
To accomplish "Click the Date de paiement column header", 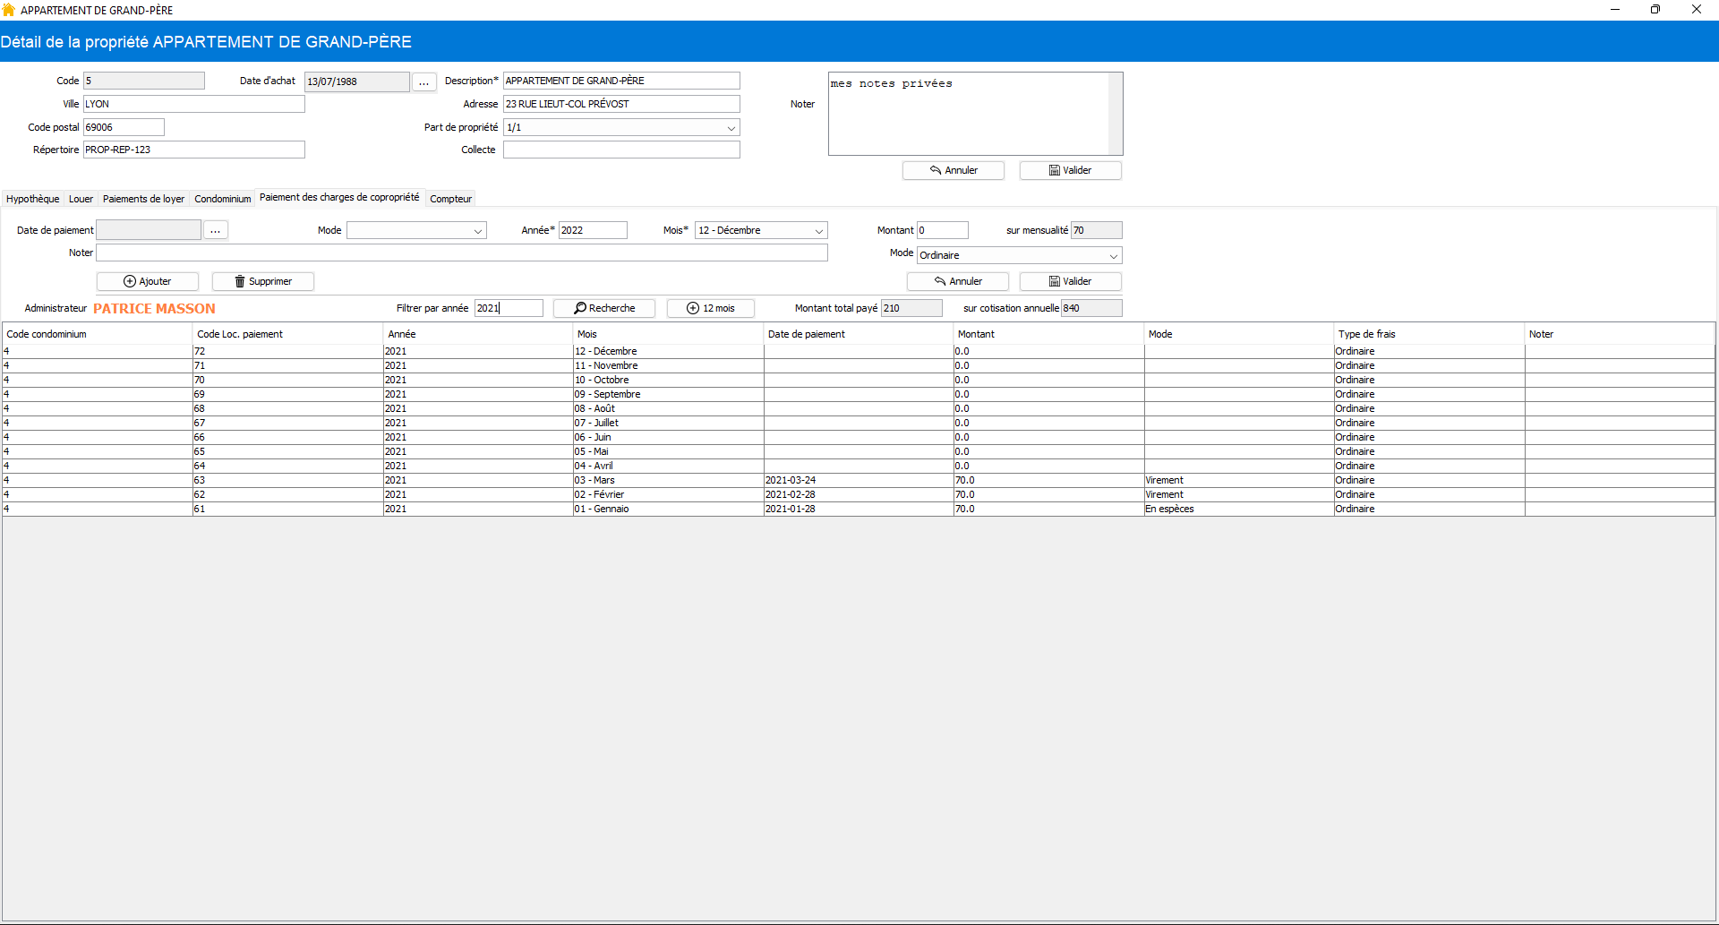I will pos(859,334).
